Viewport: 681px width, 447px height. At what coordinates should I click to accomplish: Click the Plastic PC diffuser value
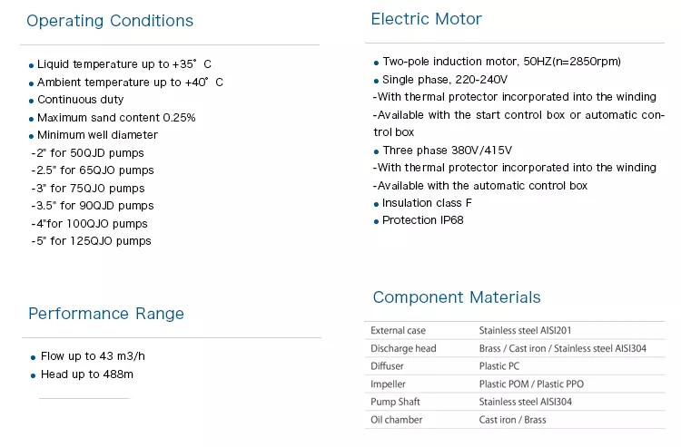pyautogui.click(x=499, y=366)
